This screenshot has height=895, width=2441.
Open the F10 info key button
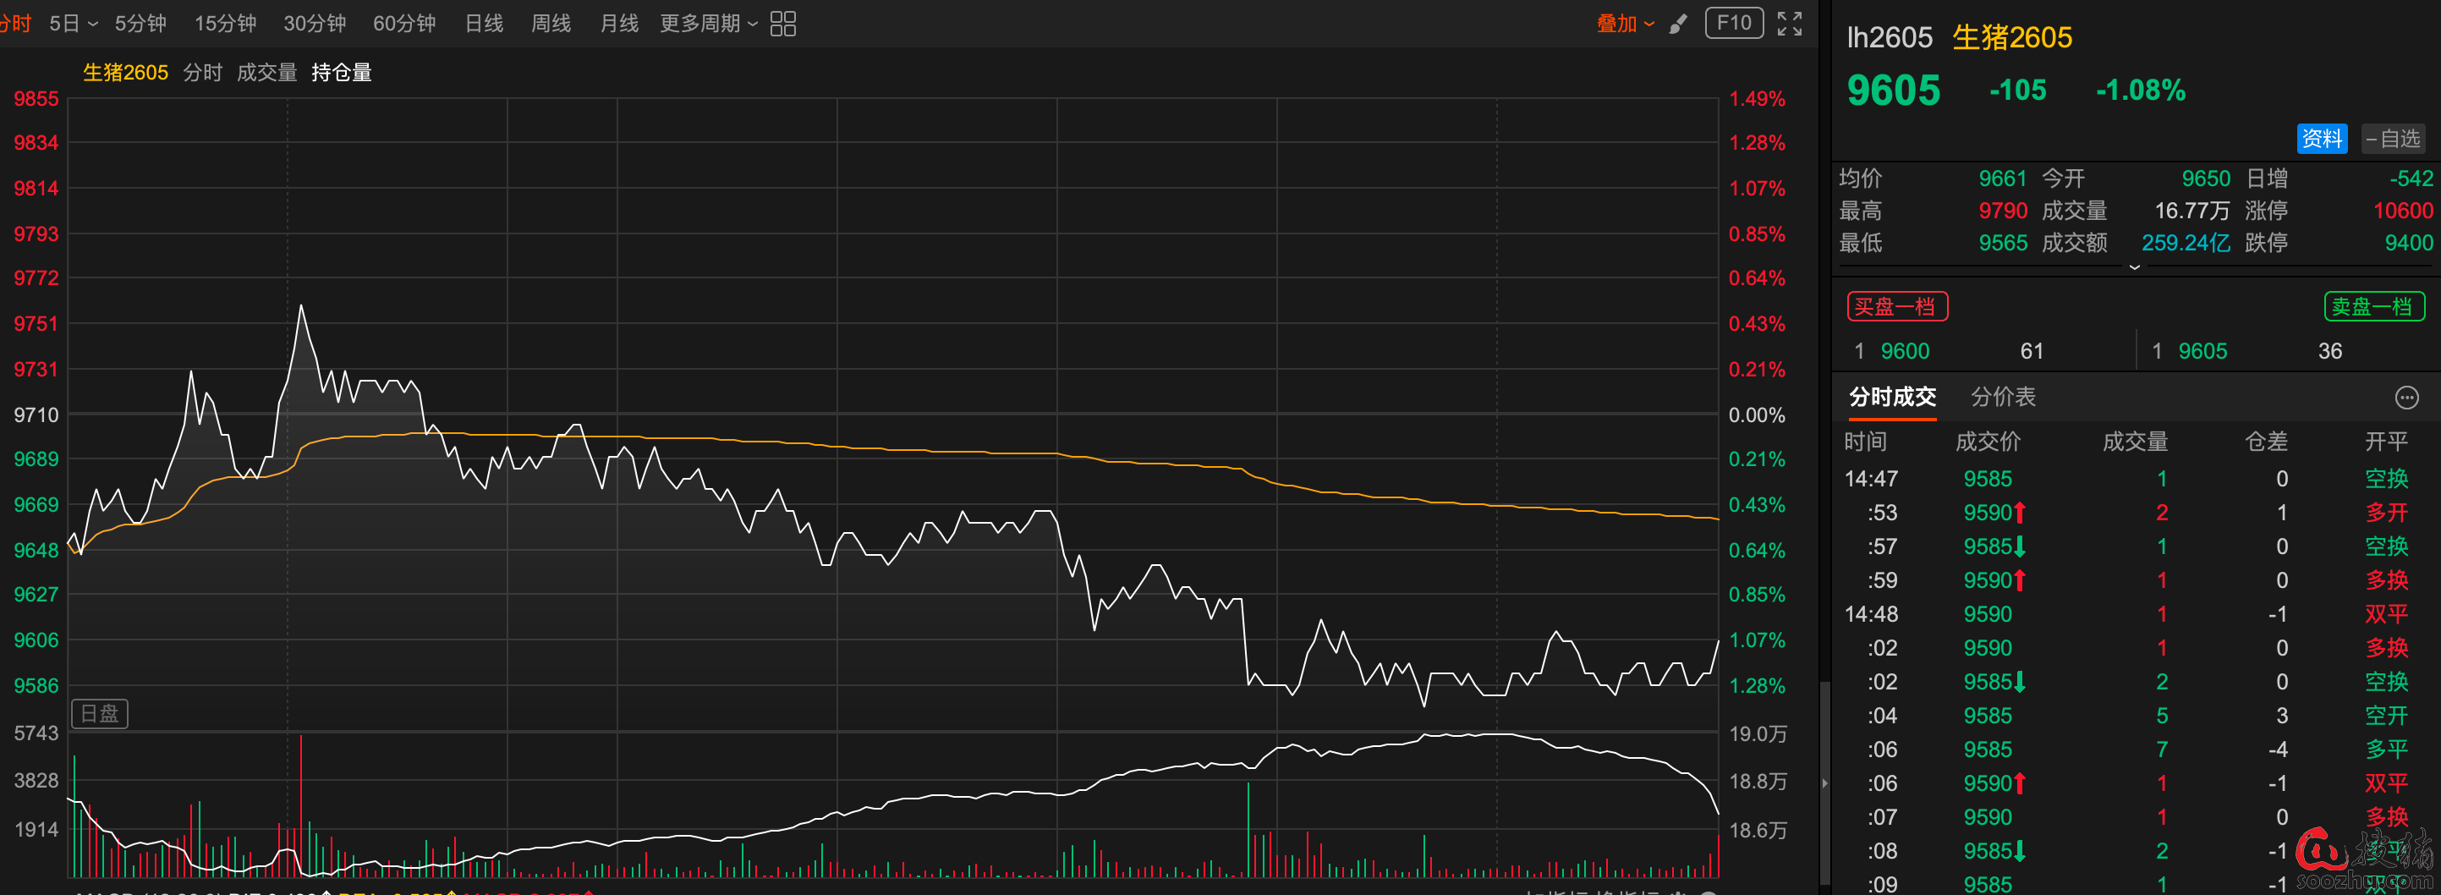tap(1733, 23)
